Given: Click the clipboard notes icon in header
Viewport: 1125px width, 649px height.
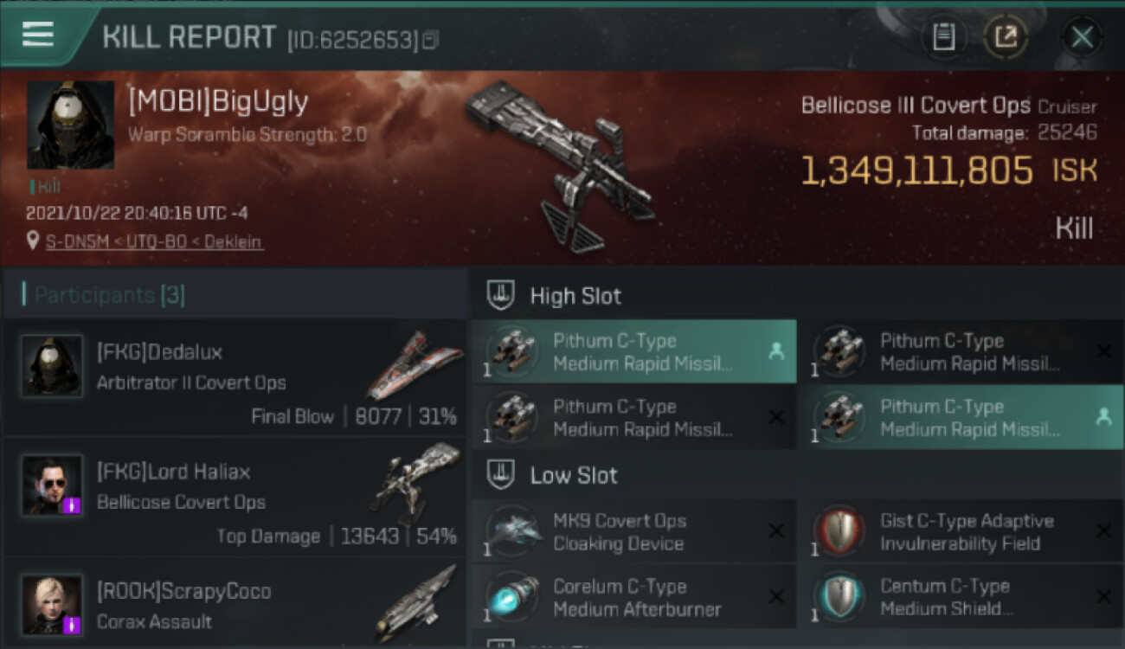Looking at the screenshot, I should coord(943,36).
